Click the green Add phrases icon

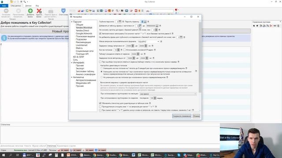[x=30, y=11]
